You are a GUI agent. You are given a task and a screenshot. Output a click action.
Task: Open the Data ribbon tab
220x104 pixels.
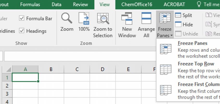pyautogui.click(x=56, y=4)
